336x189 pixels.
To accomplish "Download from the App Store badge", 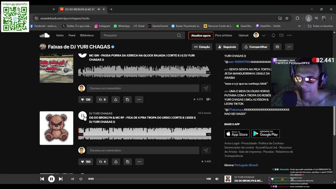I will coord(237,134).
